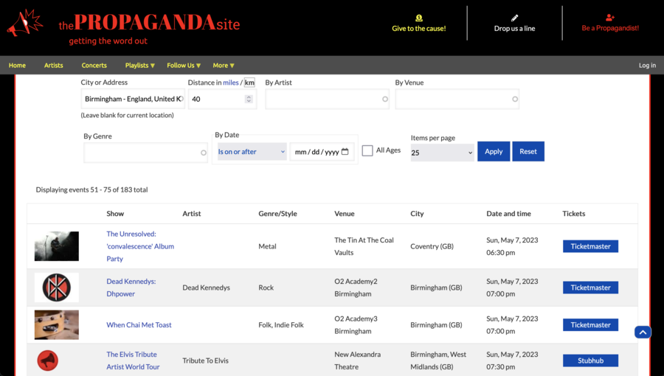Adjust the distance number stepper

click(249, 99)
